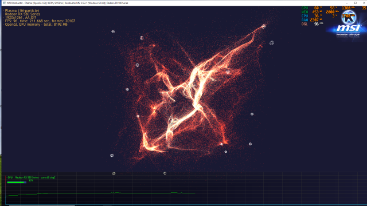This screenshot has width=367, height=206.
Task: Click the 'innovation with style' msi tagline
Action: coord(348,34)
